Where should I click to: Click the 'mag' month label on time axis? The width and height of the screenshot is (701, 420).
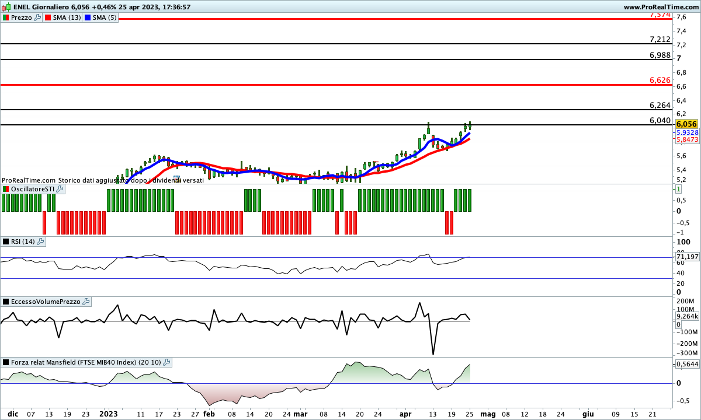point(488,414)
